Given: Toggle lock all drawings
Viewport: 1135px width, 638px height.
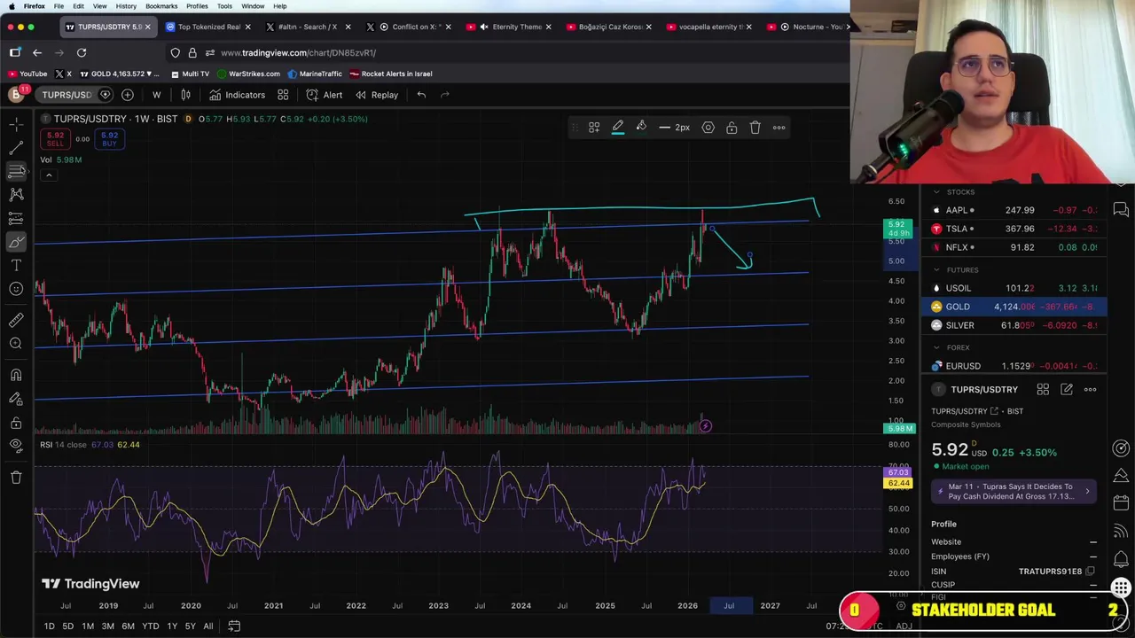Looking at the screenshot, I should click(x=16, y=423).
